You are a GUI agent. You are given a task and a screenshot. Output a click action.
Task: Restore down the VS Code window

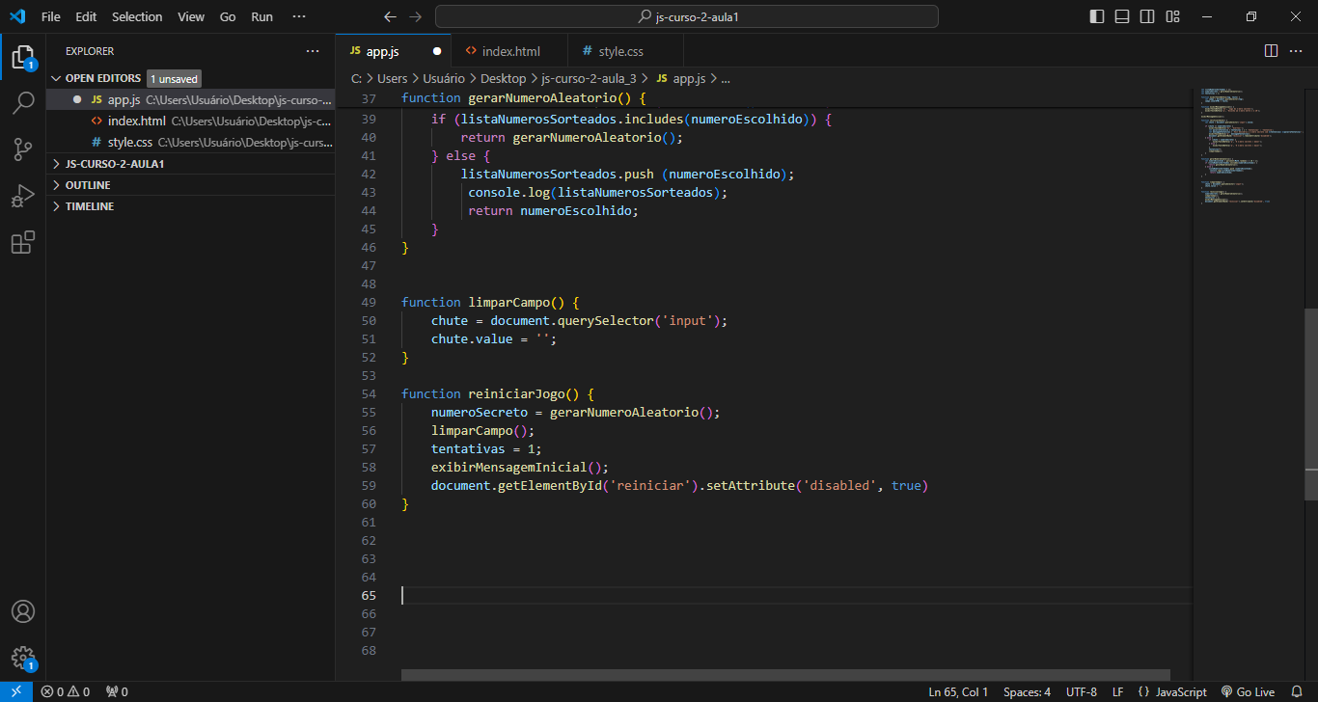click(1251, 16)
